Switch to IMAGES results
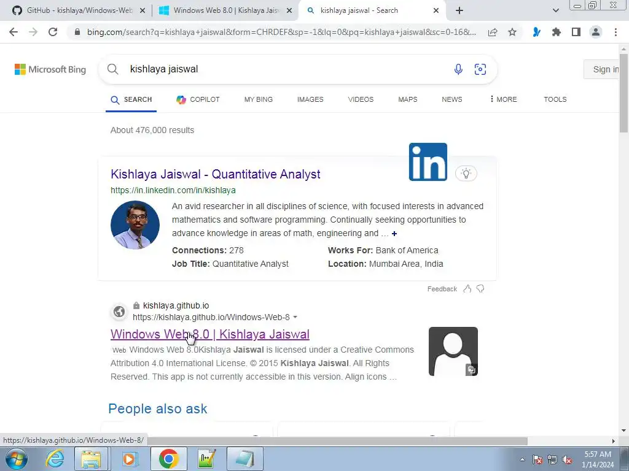This screenshot has width=629, height=471. pos(310,99)
